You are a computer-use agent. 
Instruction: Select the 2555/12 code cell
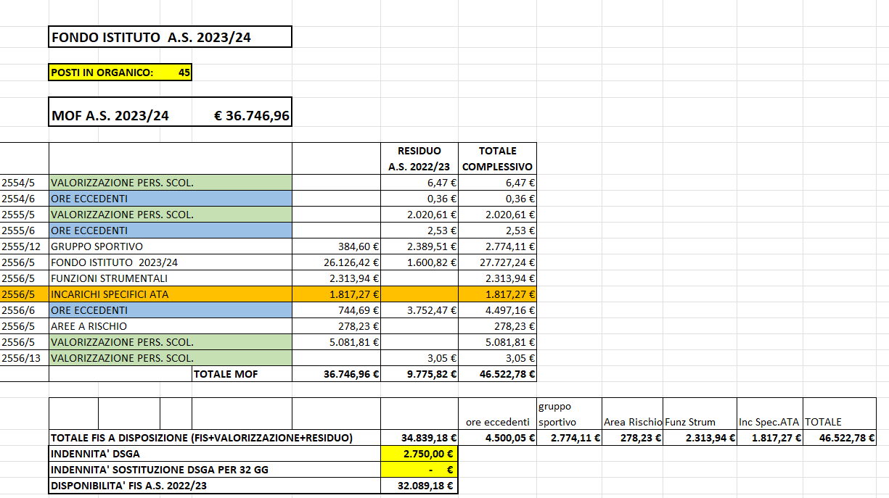(23, 246)
